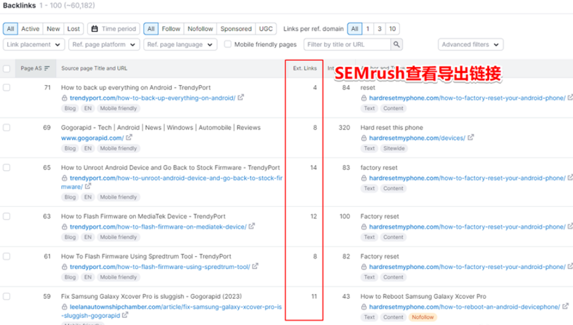Tick checkbox for 'Fix Samsung Galaxy Xcover Pro' row
Viewport: 573px width, 325px height.
tap(7, 296)
